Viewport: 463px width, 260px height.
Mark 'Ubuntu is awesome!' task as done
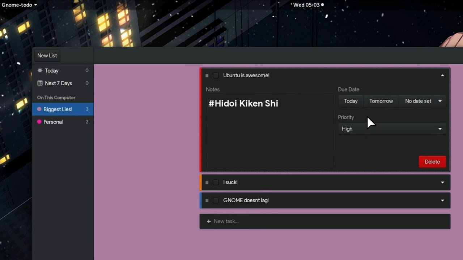point(216,75)
